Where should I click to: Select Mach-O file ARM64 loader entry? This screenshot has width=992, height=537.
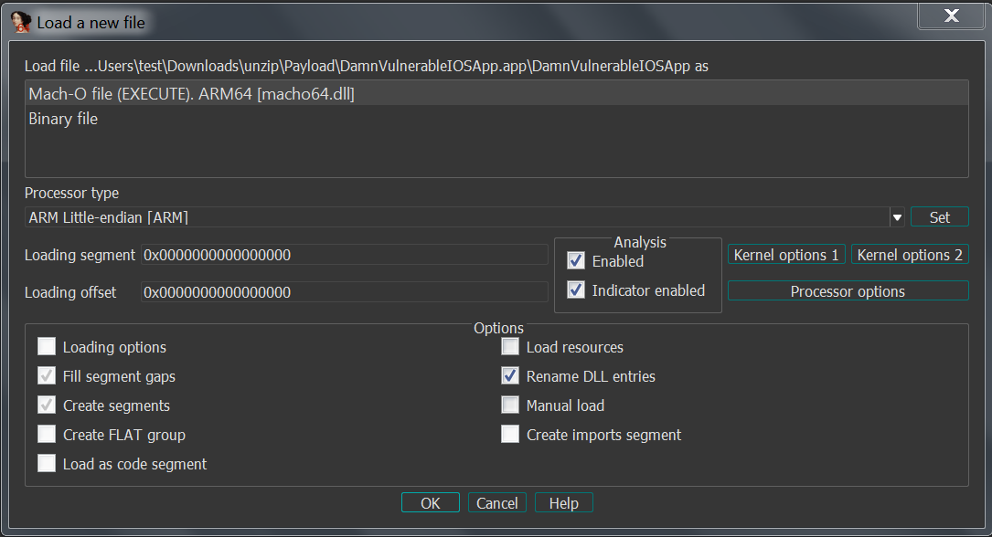click(x=496, y=93)
